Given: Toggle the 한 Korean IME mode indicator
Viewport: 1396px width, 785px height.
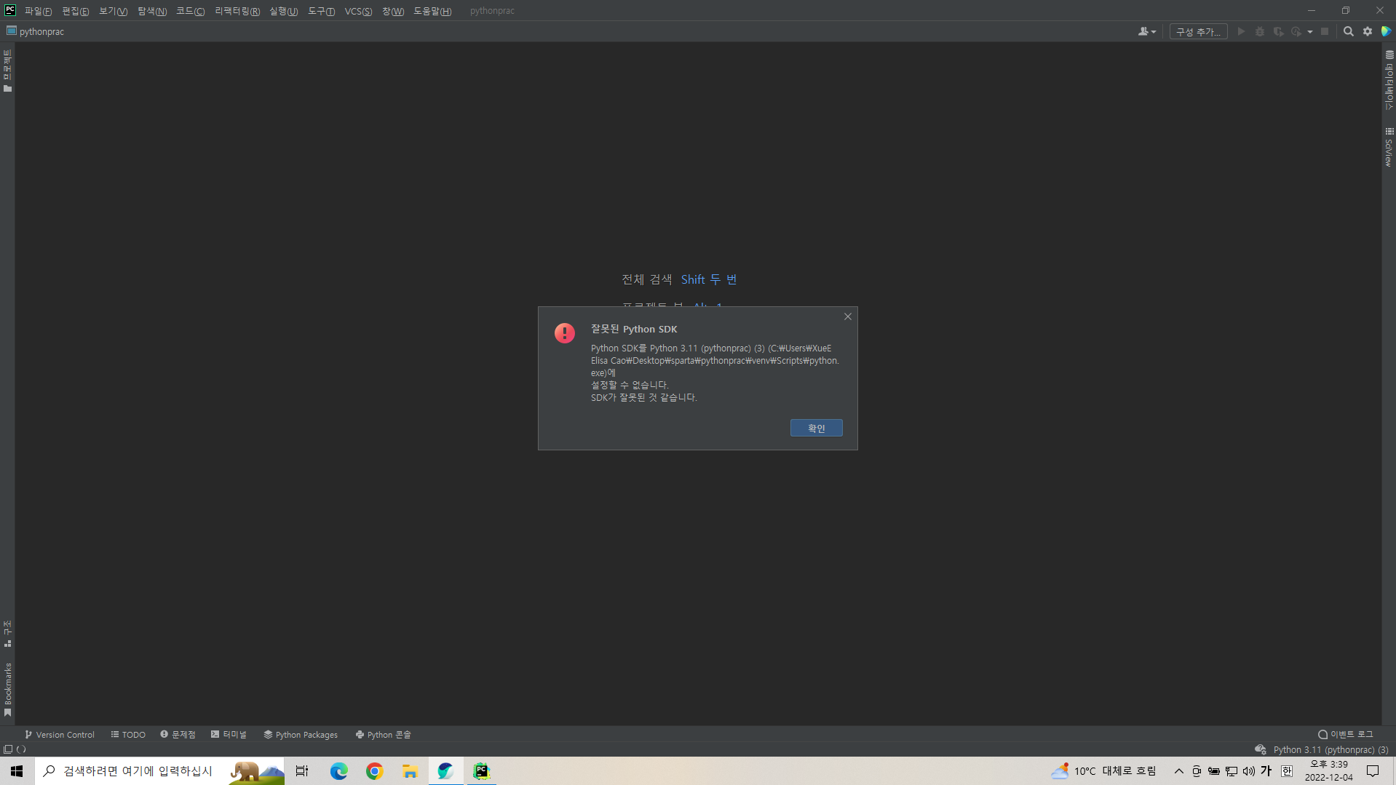Looking at the screenshot, I should coord(1287,771).
